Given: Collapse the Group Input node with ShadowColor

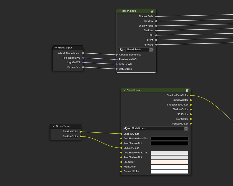Looking at the screenshot, I should [53, 126].
